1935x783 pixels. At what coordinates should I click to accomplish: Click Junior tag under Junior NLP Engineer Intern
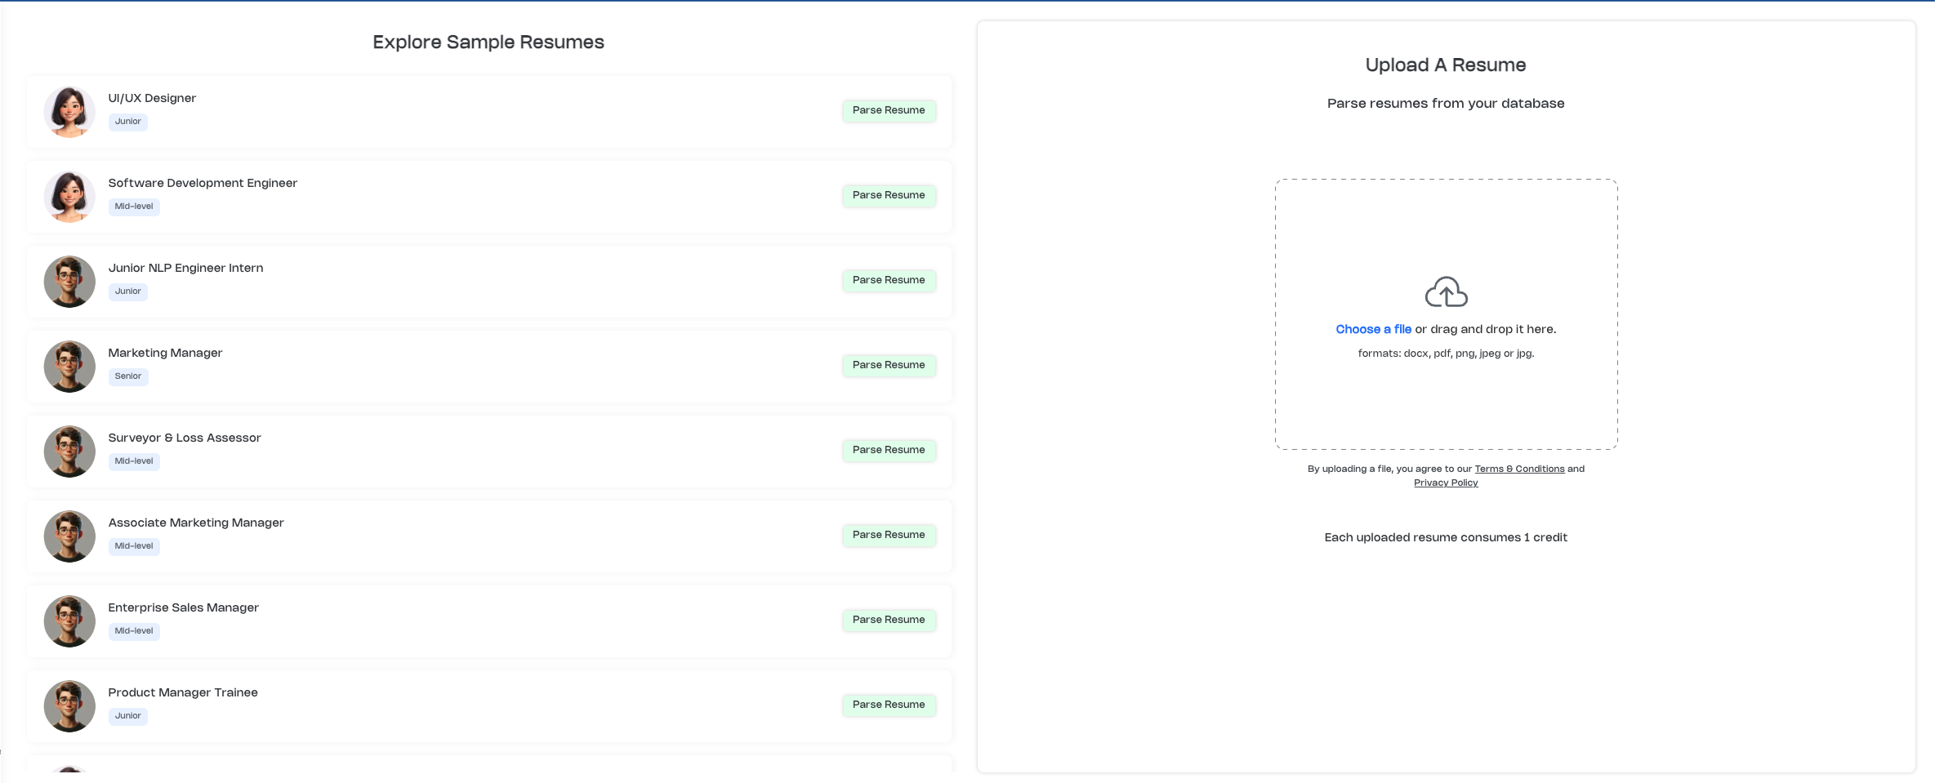pos(127,291)
